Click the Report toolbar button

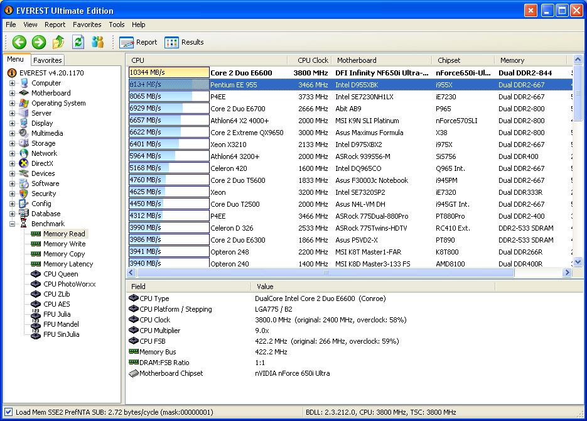click(139, 42)
